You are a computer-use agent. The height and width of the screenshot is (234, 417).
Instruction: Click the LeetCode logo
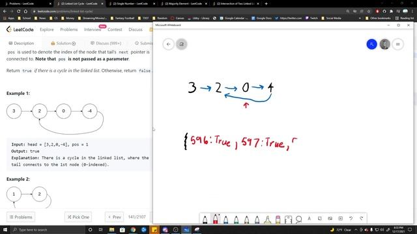(20, 29)
